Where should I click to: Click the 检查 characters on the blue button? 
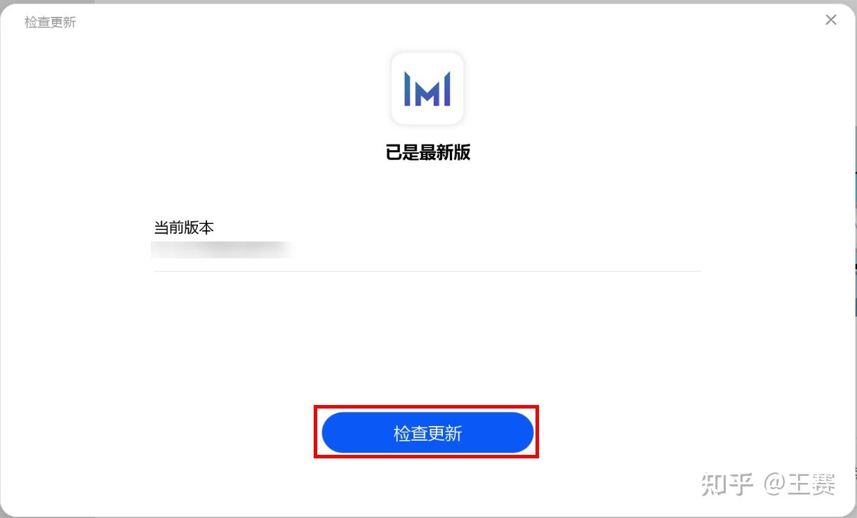tap(411, 434)
